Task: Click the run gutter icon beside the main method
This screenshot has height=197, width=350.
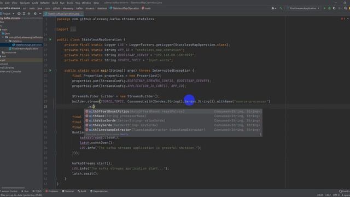Action: [50, 71]
